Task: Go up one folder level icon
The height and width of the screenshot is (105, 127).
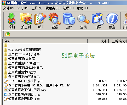Action: (x=8, y=34)
